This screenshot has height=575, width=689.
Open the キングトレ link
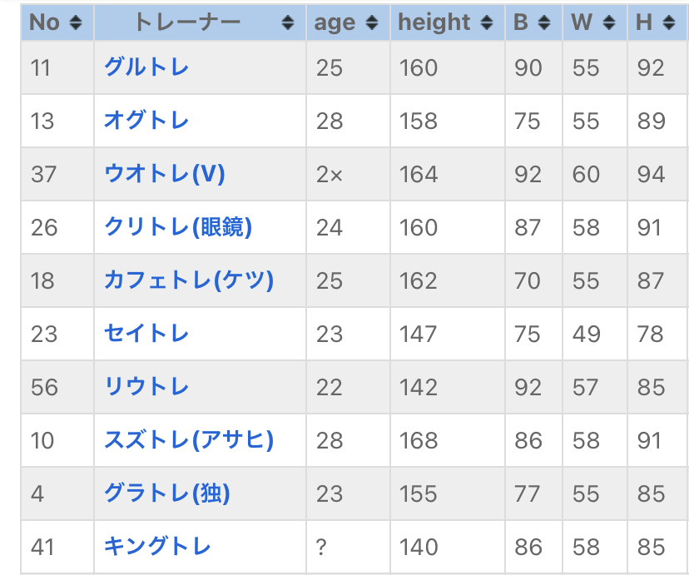tap(157, 547)
